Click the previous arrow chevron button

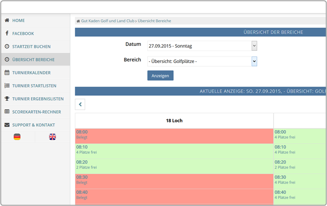pyautogui.click(x=80, y=105)
